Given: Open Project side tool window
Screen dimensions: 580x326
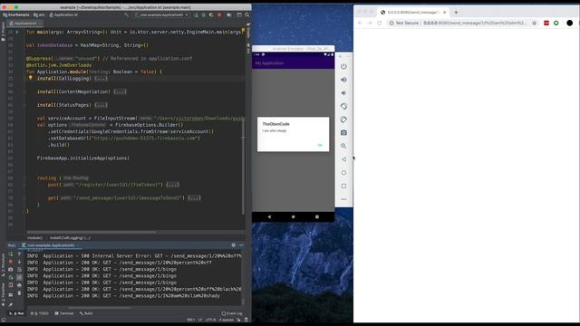Looking at the screenshot, I should [x=3, y=32].
